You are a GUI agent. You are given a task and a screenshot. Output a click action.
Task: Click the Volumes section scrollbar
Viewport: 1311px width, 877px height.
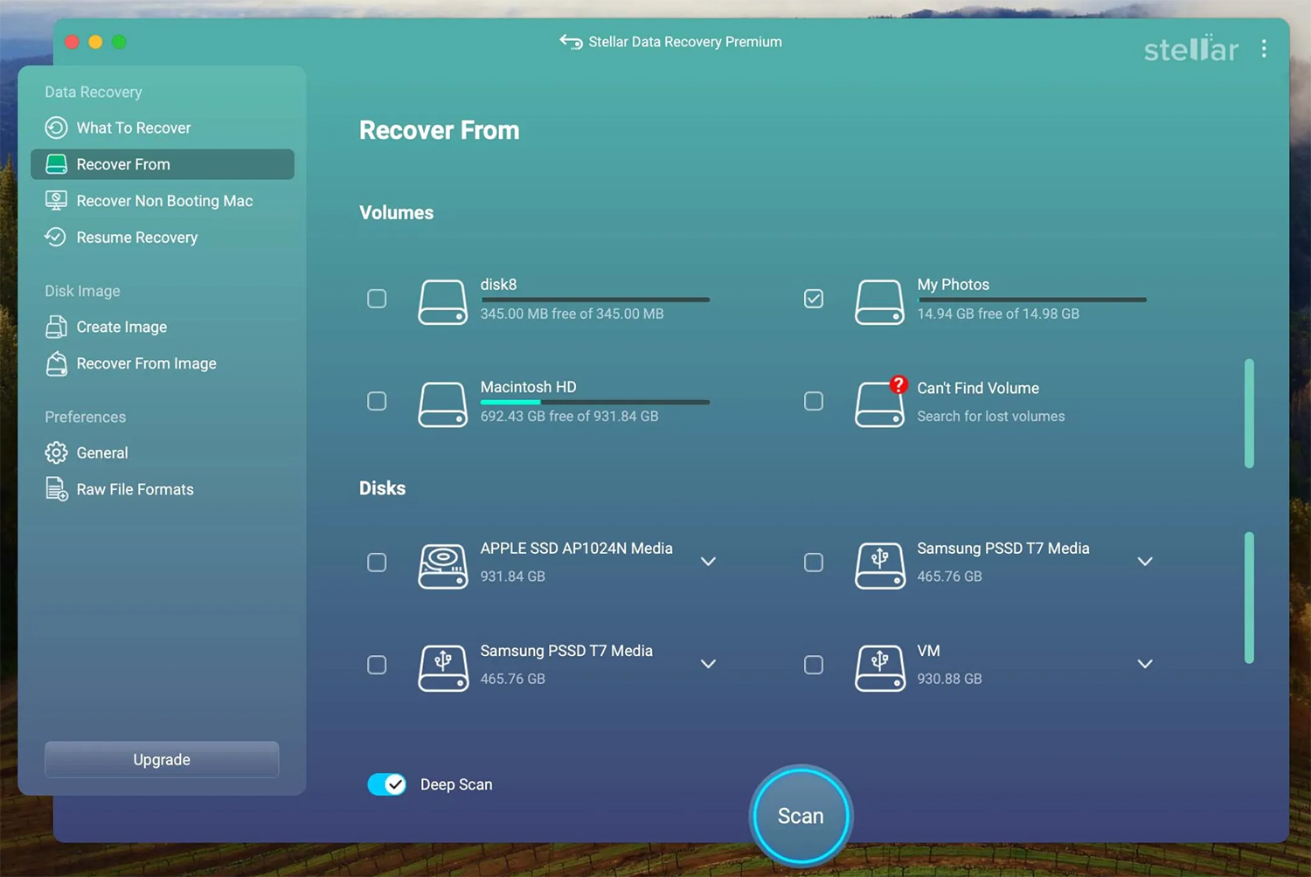tap(1249, 413)
